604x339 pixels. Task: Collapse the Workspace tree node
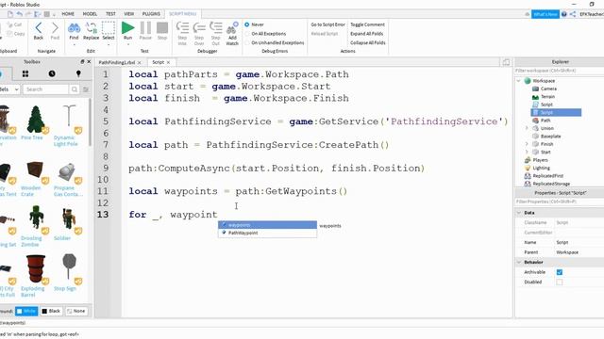coord(518,81)
